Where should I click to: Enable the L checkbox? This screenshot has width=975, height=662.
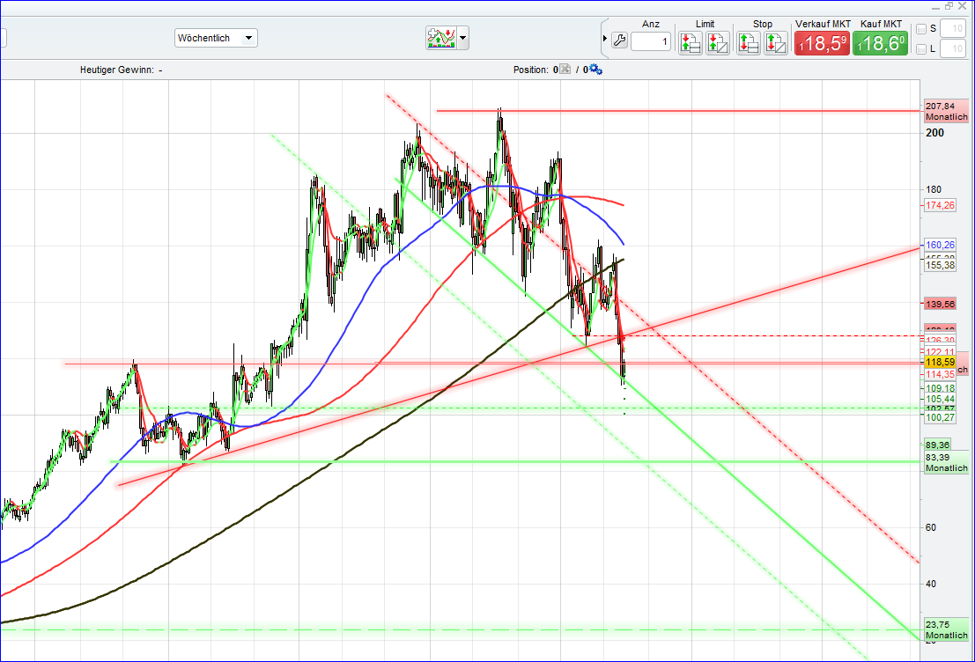[x=921, y=49]
